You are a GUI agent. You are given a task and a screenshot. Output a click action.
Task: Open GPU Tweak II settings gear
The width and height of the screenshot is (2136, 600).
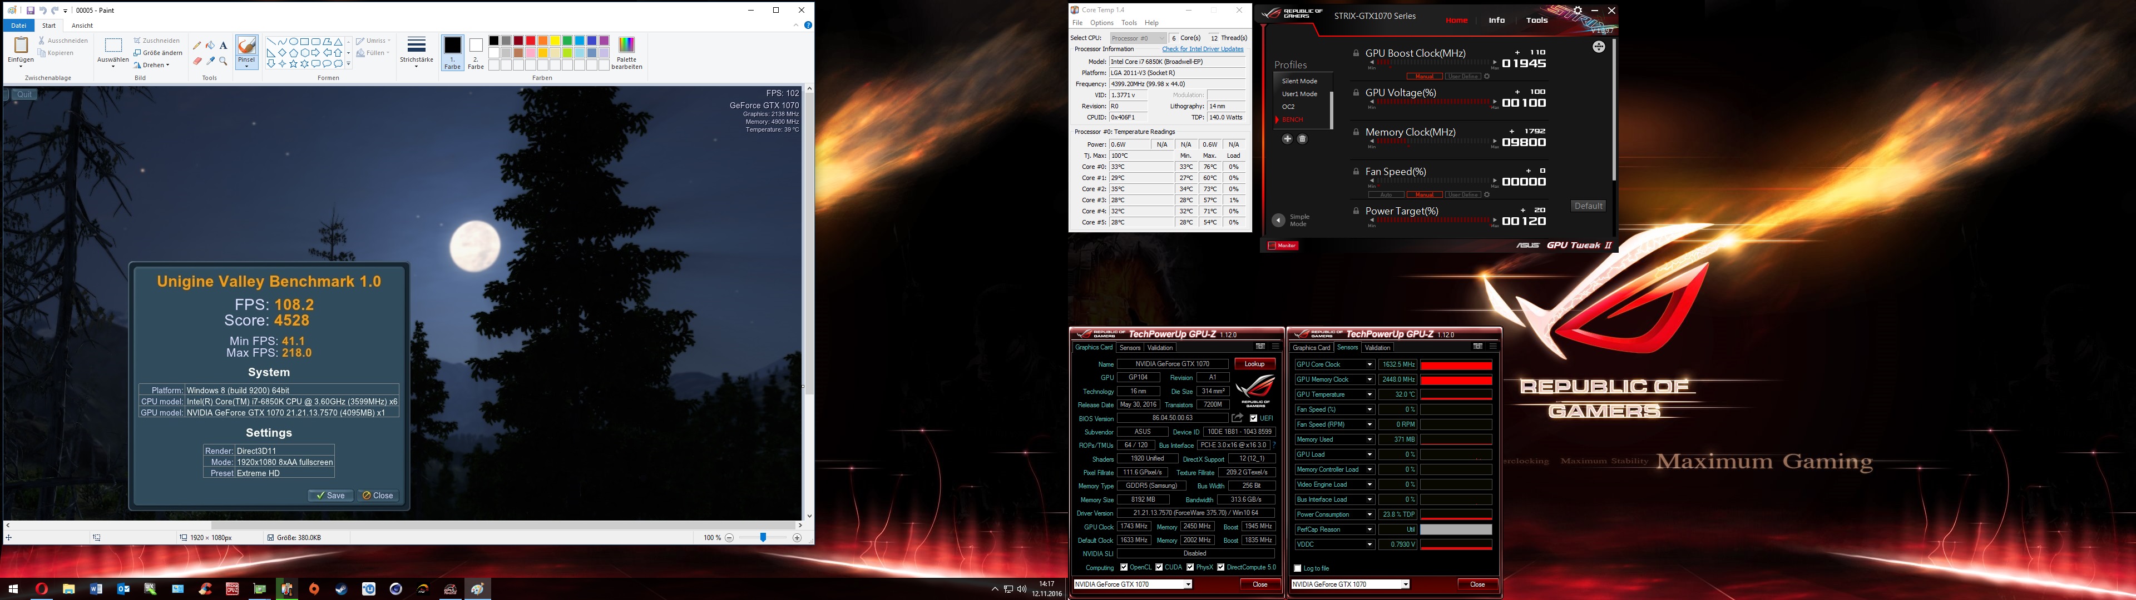tap(1578, 11)
